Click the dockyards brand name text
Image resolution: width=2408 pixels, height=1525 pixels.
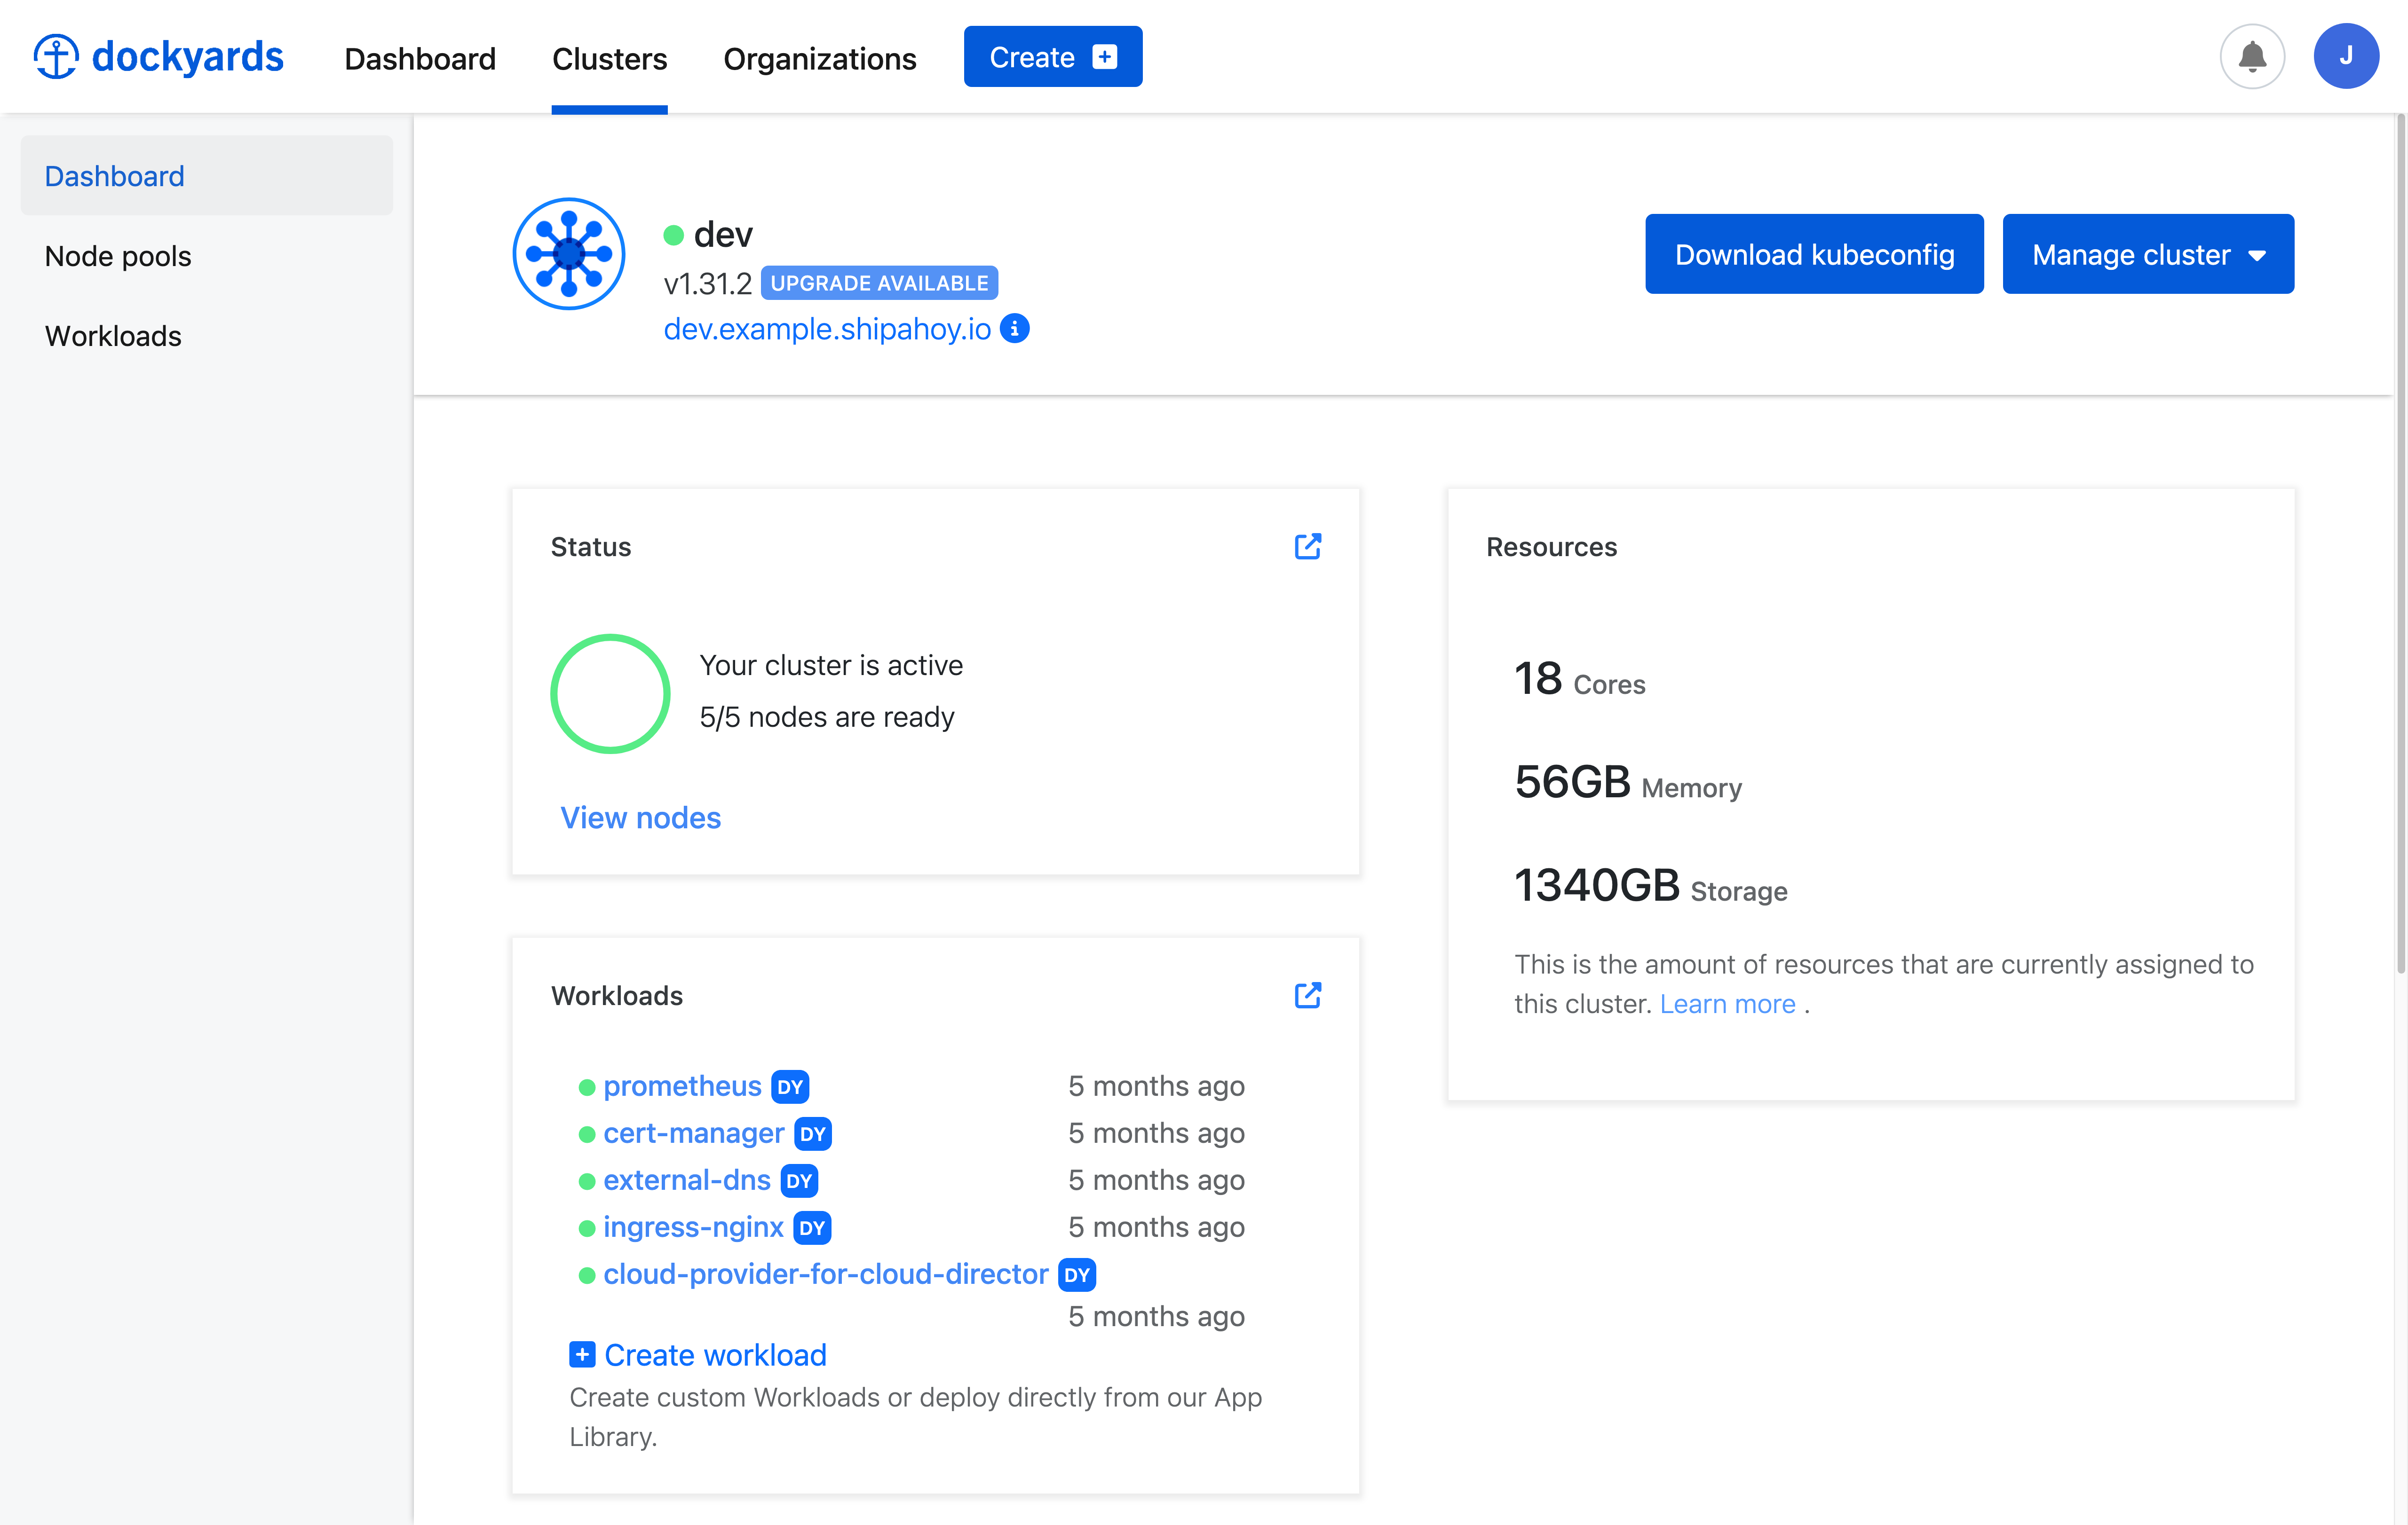click(187, 57)
